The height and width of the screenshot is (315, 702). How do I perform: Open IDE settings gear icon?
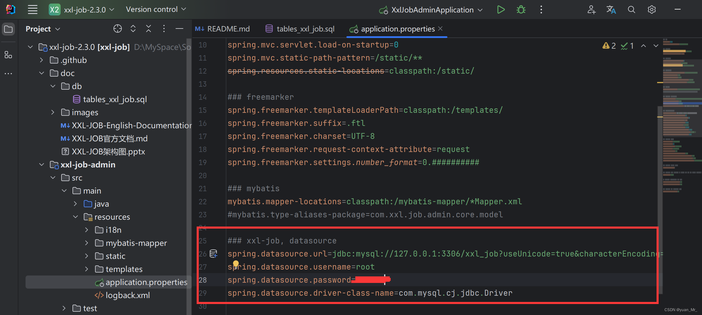651,10
